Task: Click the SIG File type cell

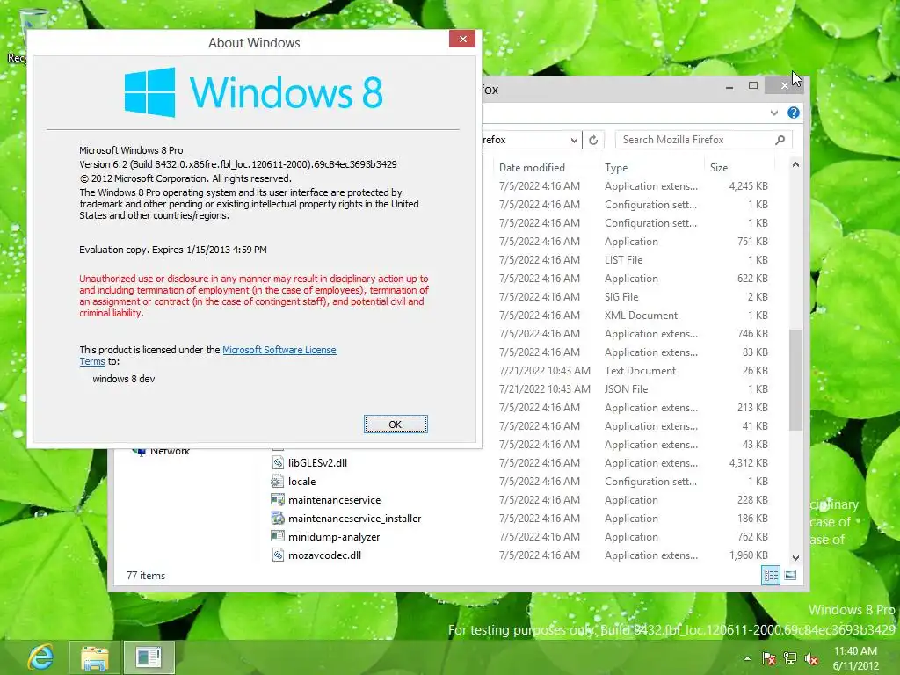Action: pos(621,297)
